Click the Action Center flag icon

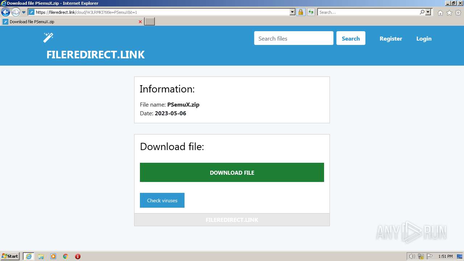pos(430,256)
